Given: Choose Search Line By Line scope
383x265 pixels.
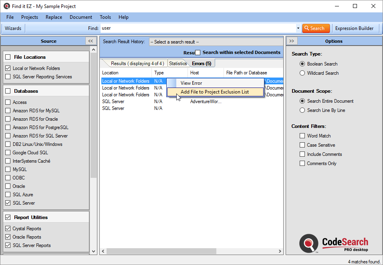Looking at the screenshot, I should point(302,110).
